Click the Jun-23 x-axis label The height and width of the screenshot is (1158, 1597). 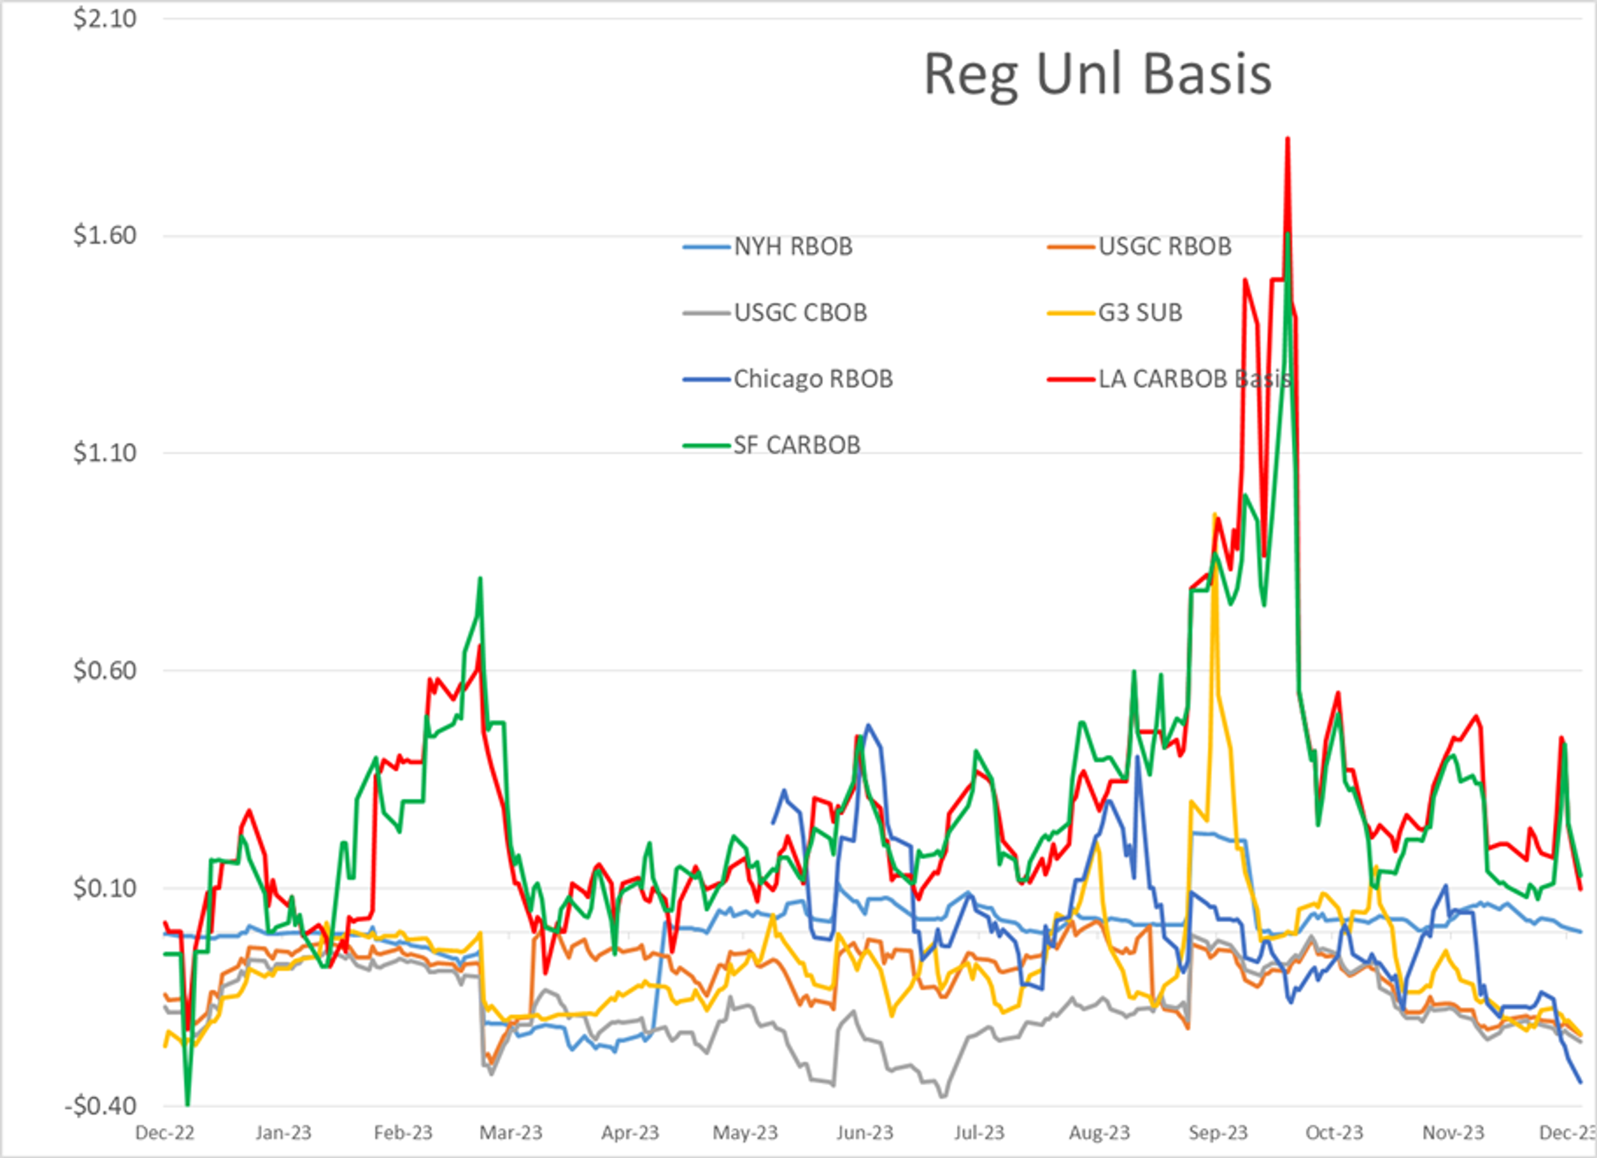click(865, 1133)
